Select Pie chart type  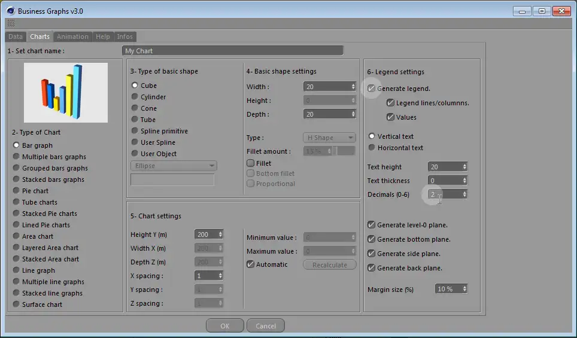pos(31,191)
